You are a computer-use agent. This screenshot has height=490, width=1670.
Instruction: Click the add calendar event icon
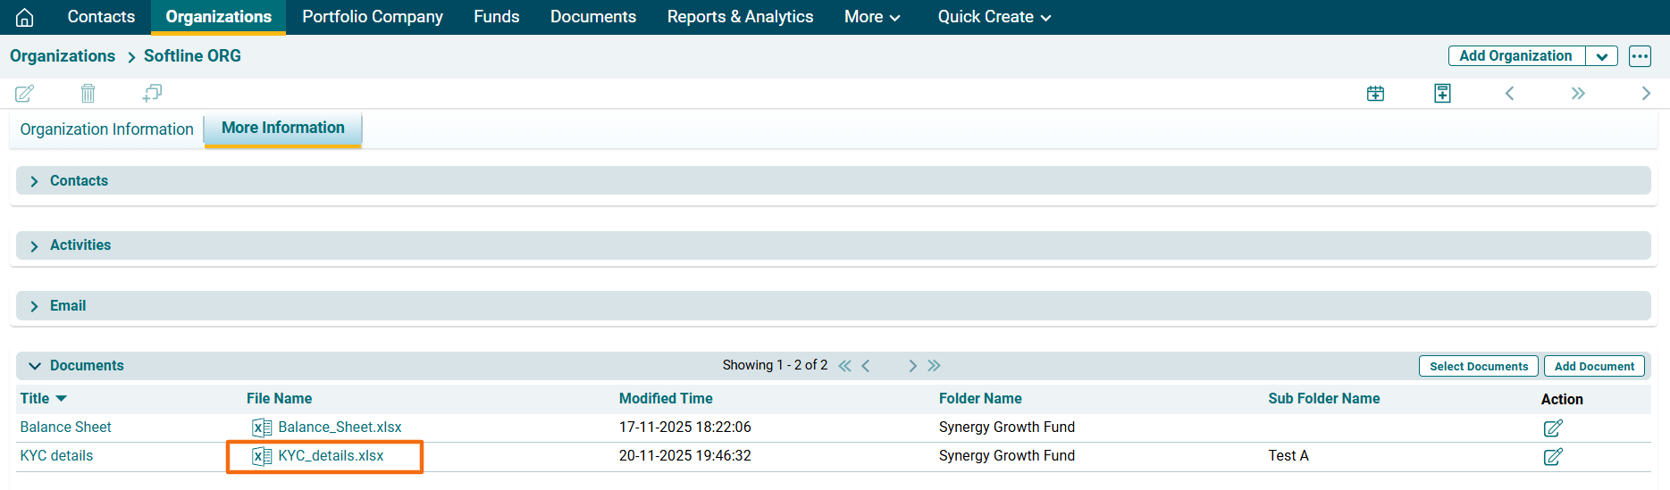click(1375, 94)
